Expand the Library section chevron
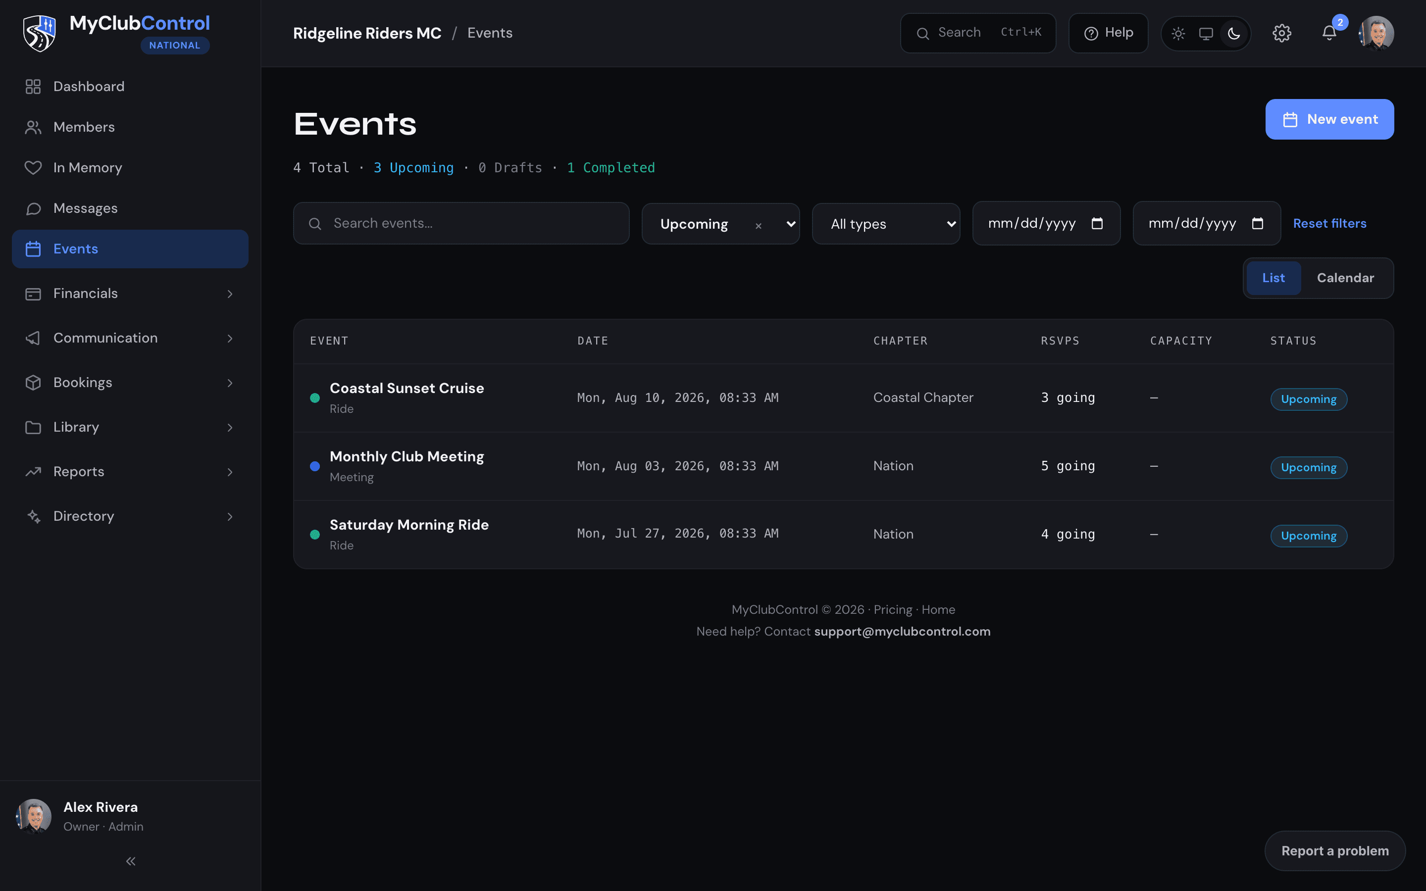This screenshot has width=1426, height=891. click(x=230, y=427)
